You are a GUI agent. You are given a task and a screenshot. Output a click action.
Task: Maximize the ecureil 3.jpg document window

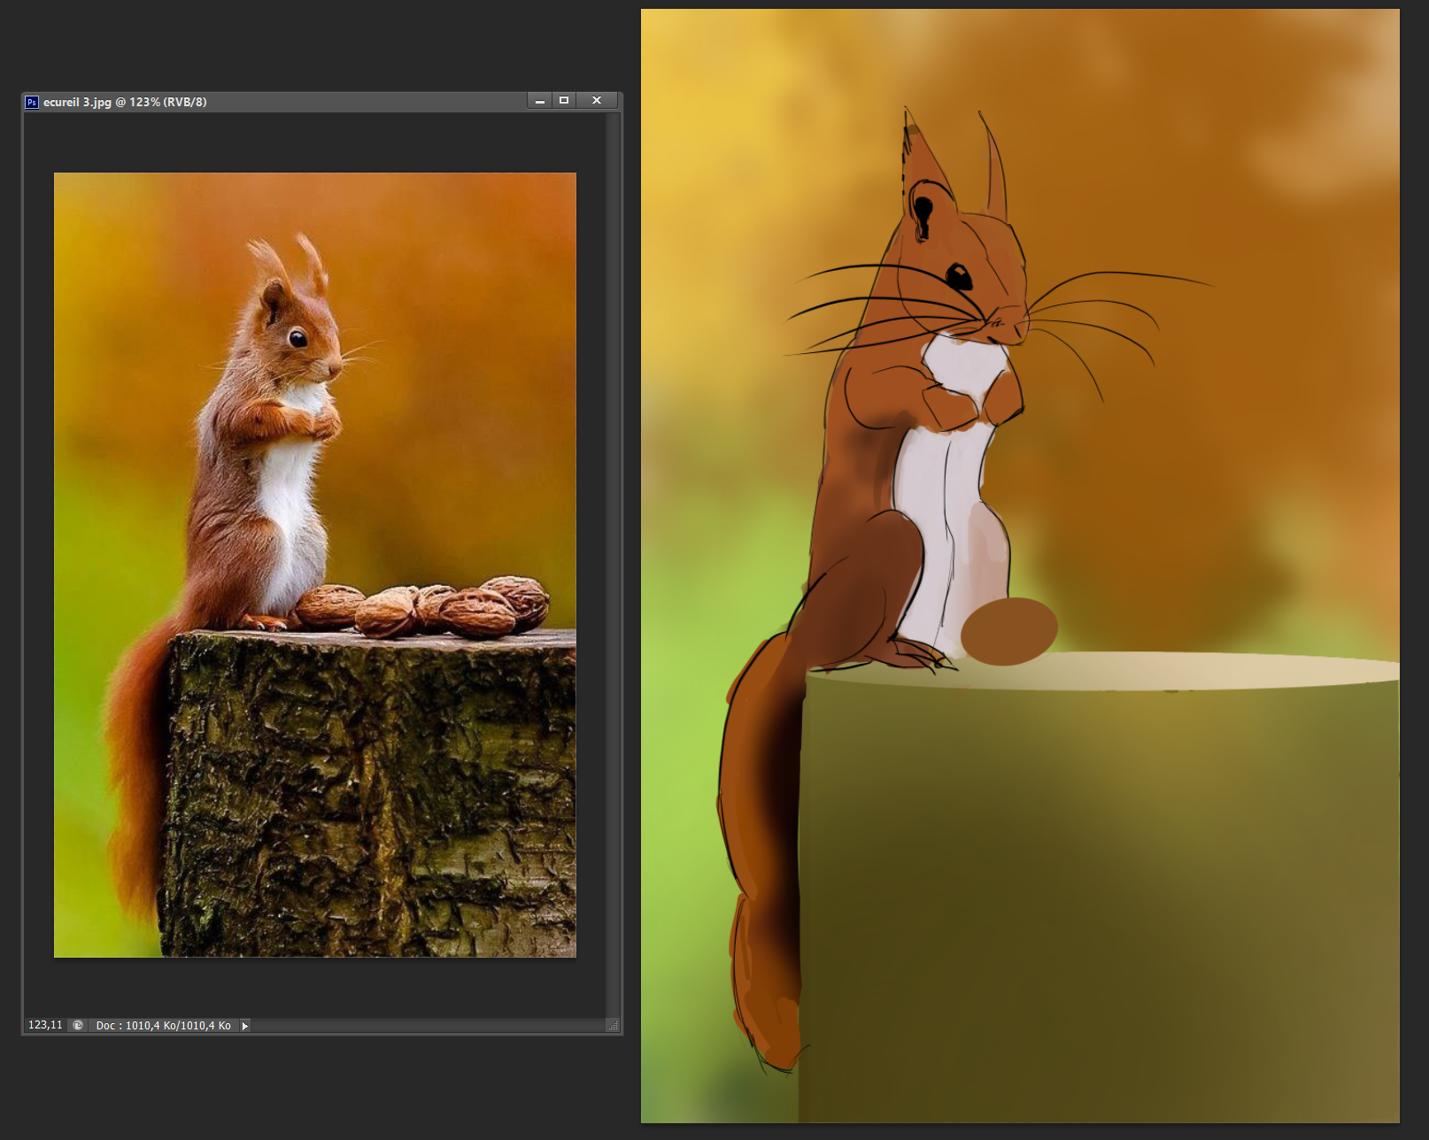pyautogui.click(x=564, y=101)
